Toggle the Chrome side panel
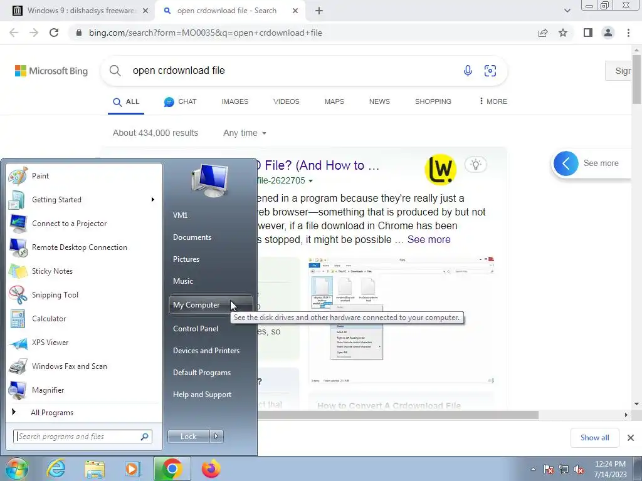 tap(588, 33)
